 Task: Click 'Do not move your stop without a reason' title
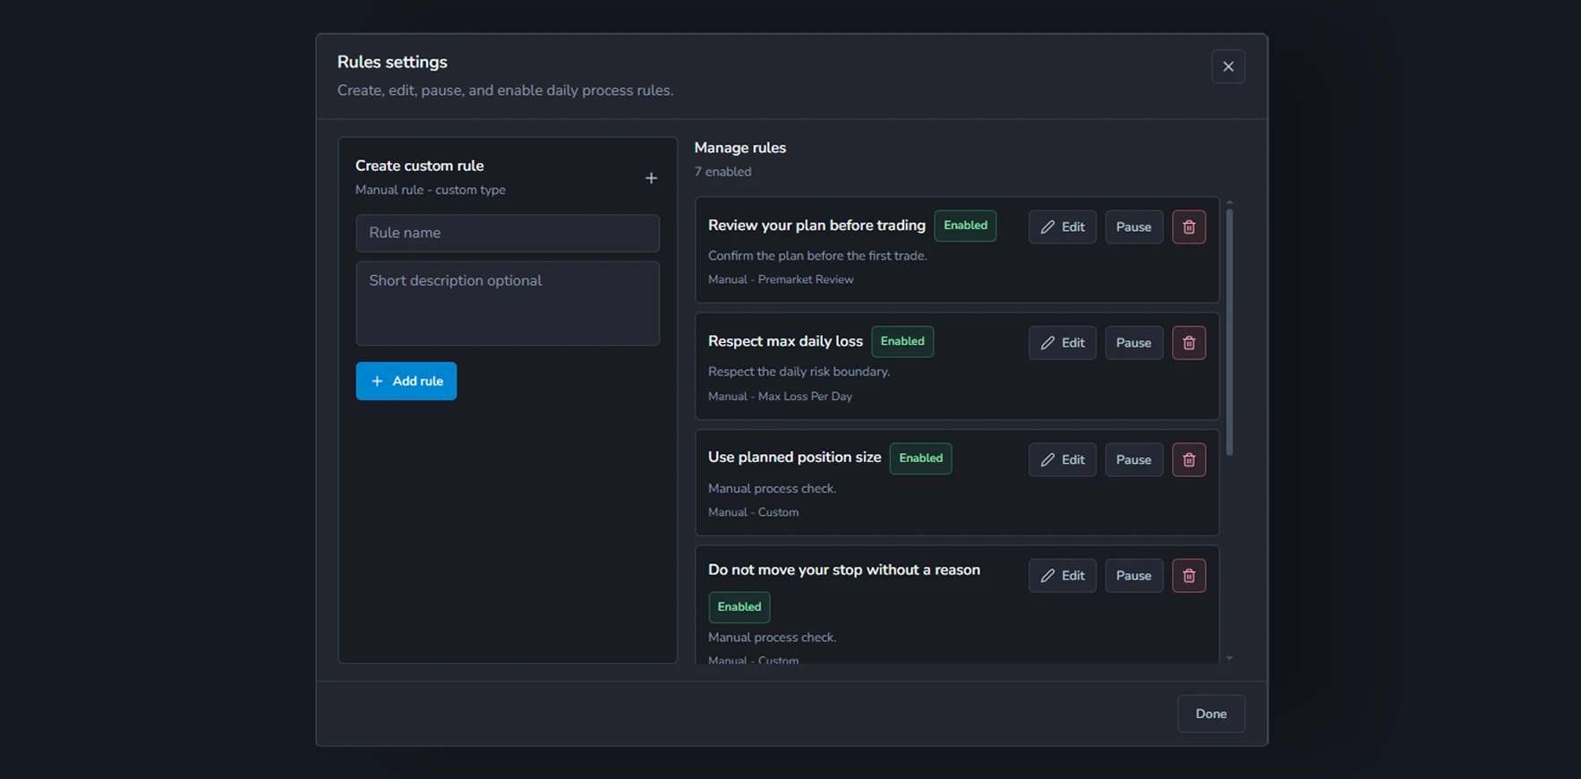pos(843,570)
